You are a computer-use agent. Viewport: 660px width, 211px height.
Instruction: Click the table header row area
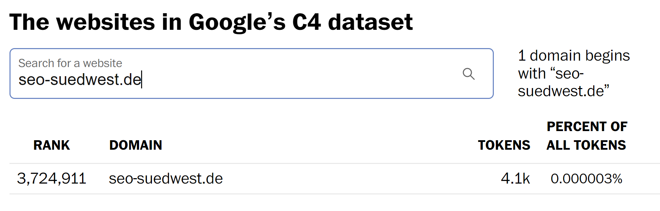point(305,145)
